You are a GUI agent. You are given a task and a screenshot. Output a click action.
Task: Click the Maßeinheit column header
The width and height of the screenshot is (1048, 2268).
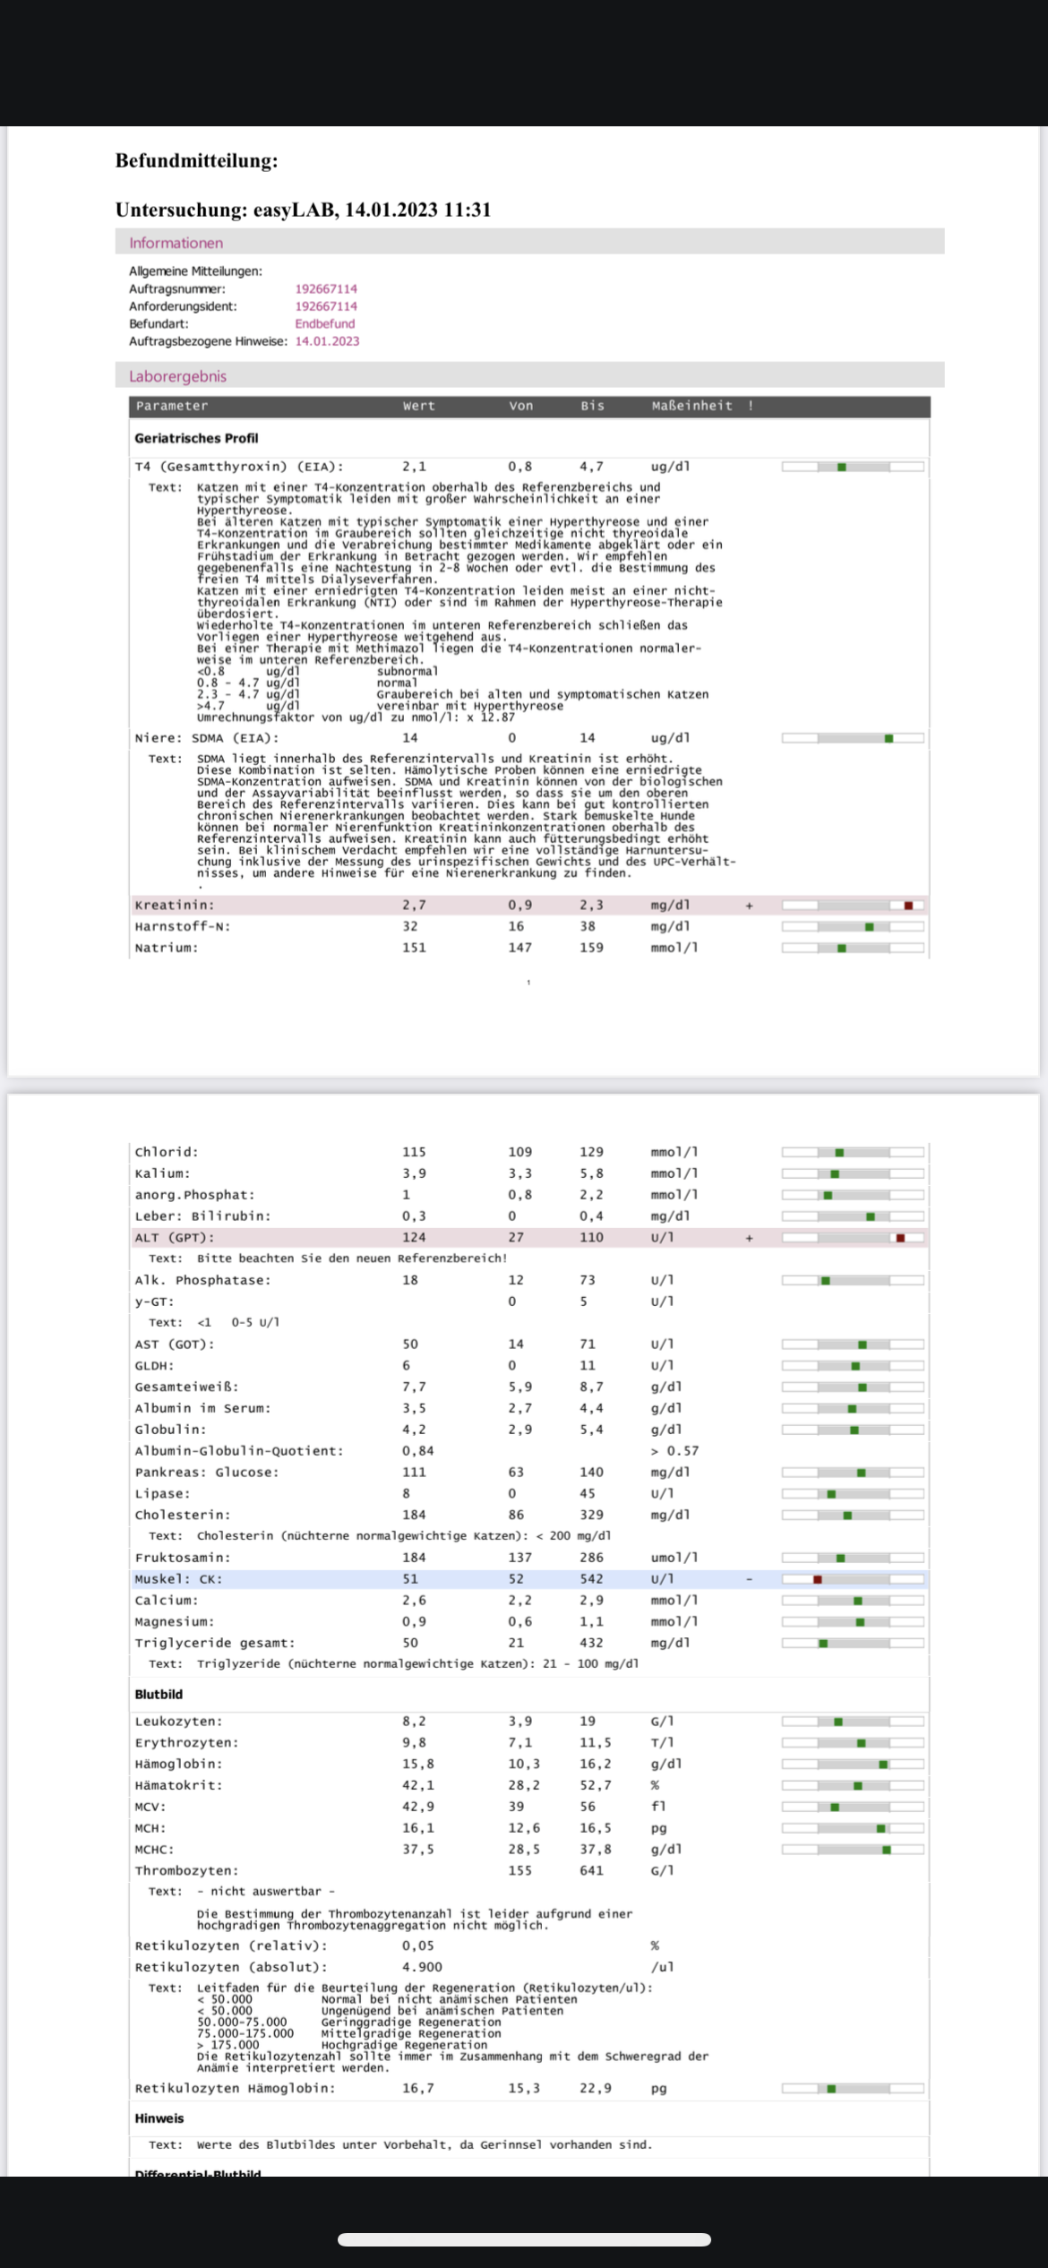[692, 406]
